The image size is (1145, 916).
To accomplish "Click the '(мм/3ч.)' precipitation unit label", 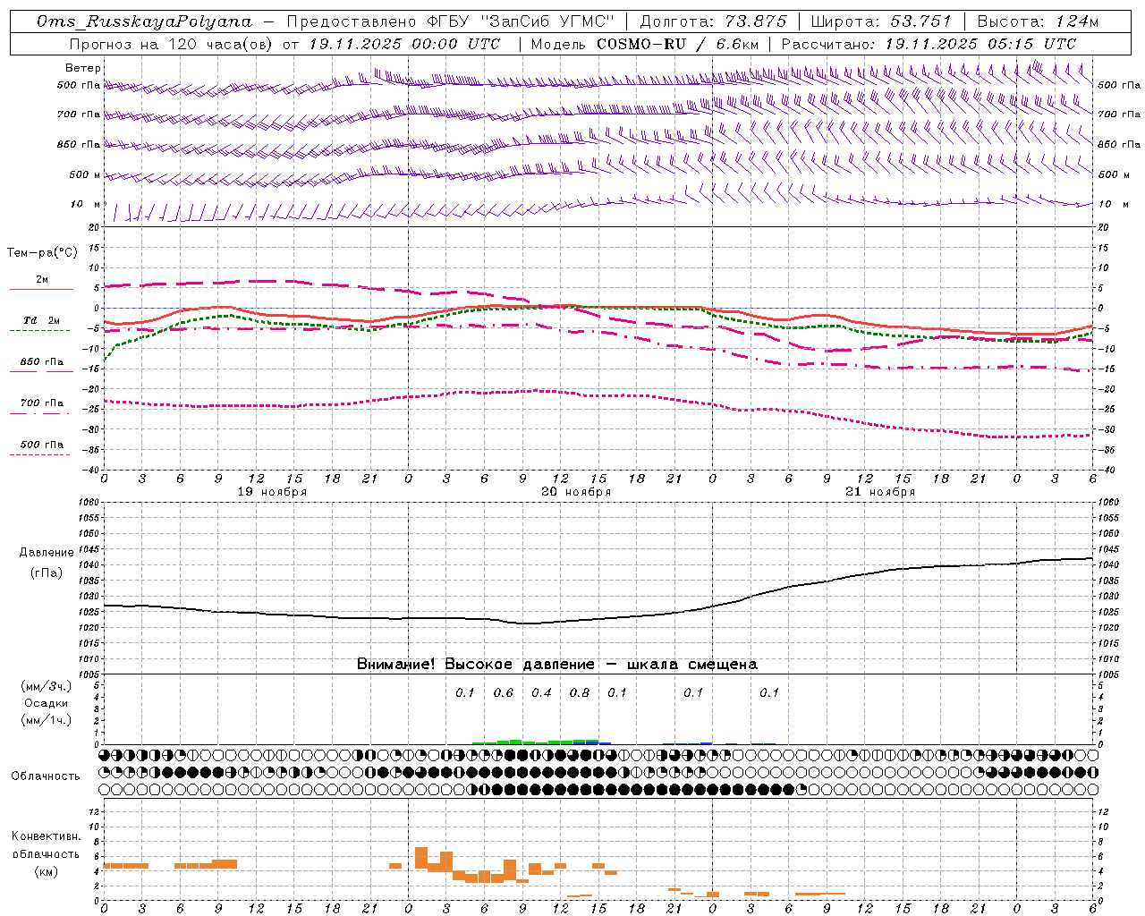I will pos(47,686).
